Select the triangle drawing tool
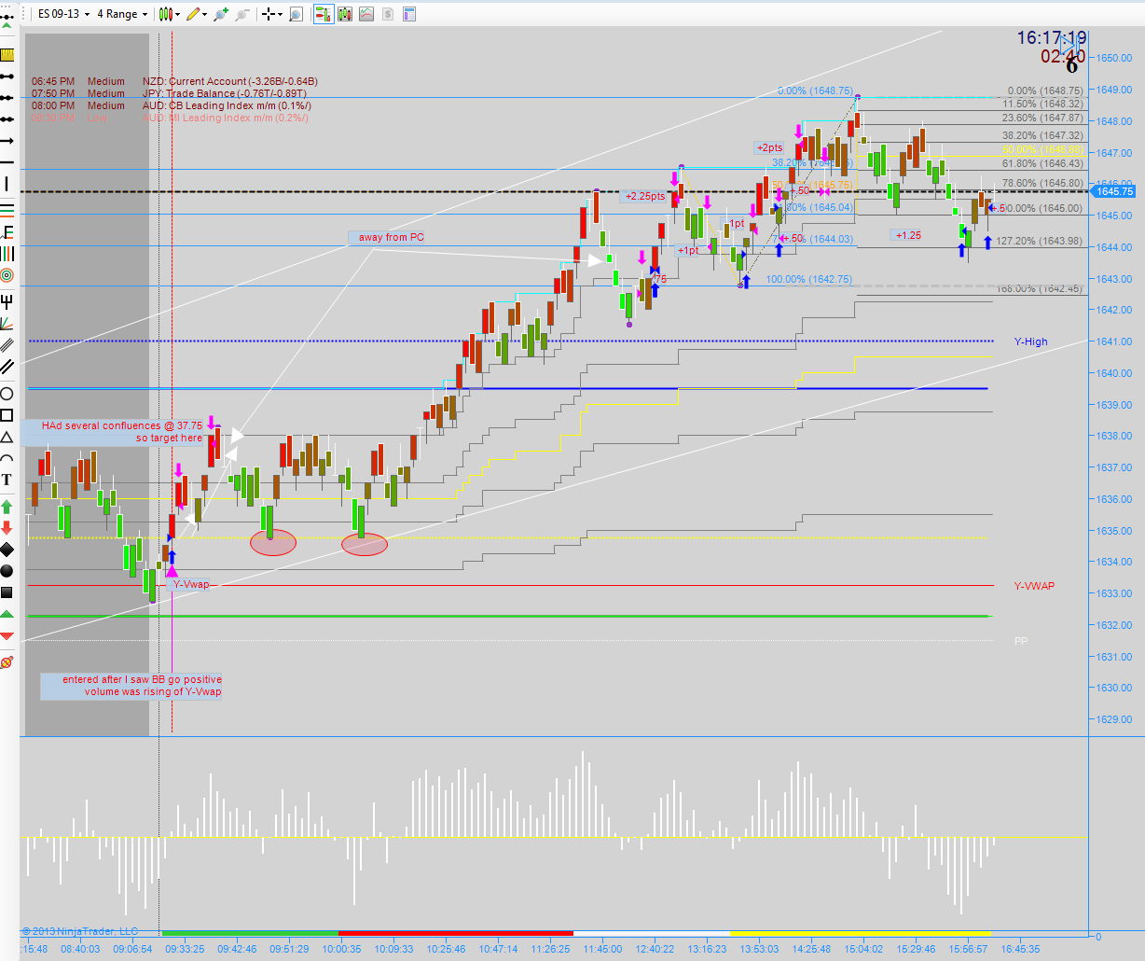Viewport: 1145px width, 961px height. tap(8, 435)
